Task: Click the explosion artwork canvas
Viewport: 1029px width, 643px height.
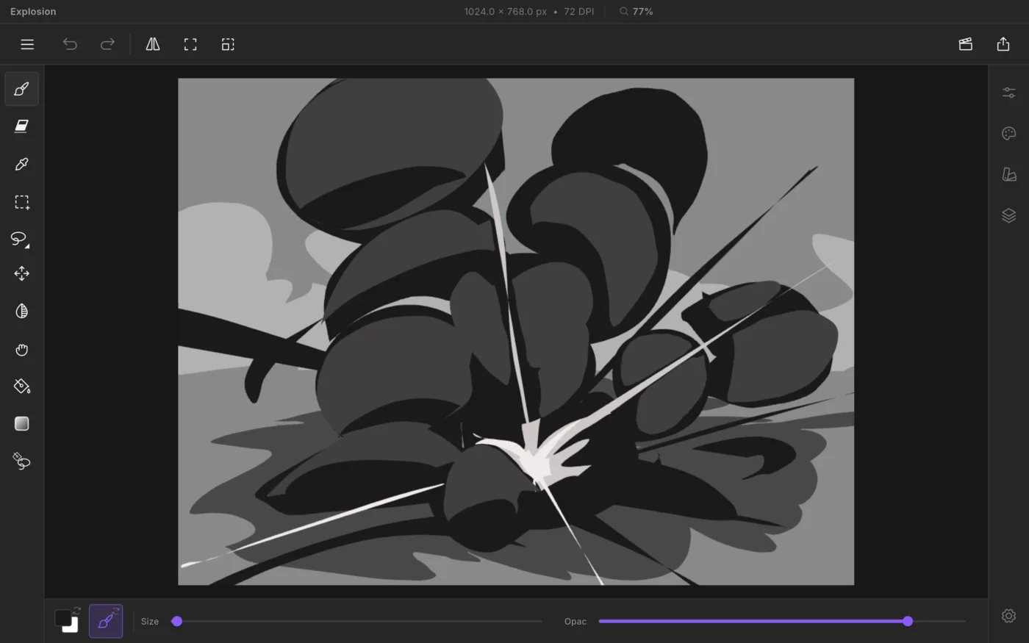Action: [516, 331]
